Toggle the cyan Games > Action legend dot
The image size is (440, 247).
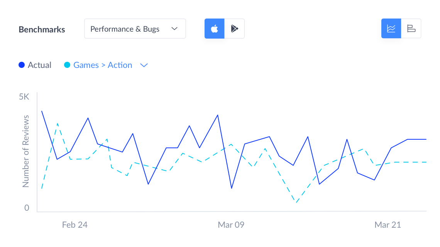click(67, 65)
